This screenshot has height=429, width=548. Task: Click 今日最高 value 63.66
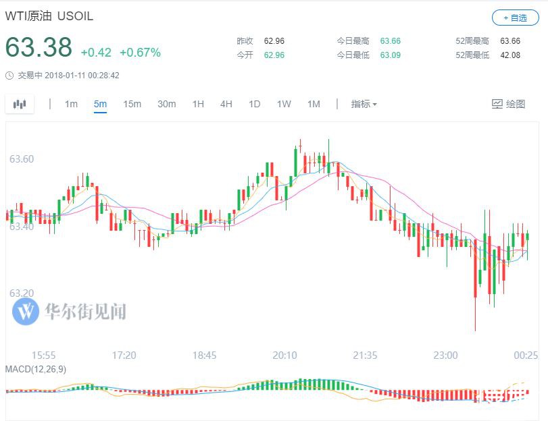click(x=391, y=40)
